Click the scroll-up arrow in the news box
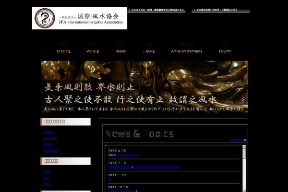The width and height of the screenshot is (288, 192). point(244,147)
